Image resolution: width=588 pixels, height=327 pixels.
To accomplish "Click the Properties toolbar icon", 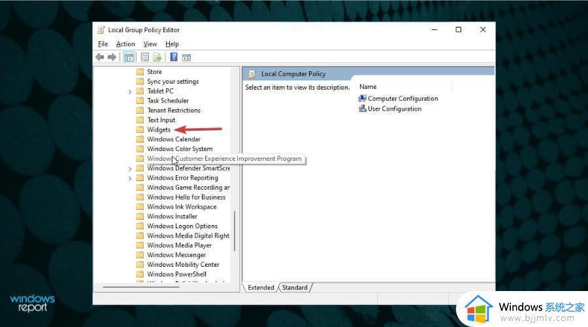I will click(x=145, y=57).
